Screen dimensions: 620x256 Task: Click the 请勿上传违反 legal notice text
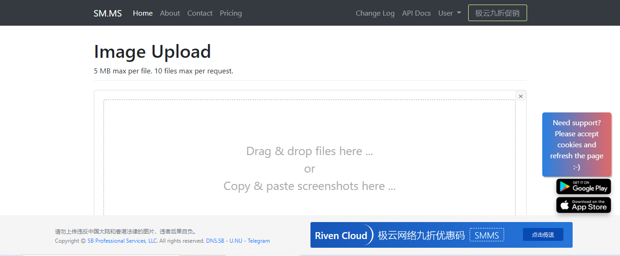tap(126, 232)
